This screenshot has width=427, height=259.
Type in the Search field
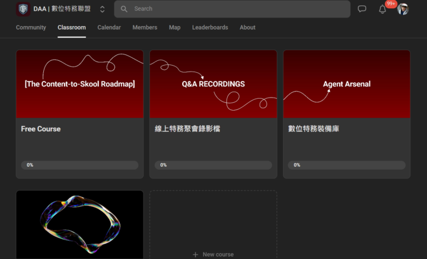coord(237,9)
